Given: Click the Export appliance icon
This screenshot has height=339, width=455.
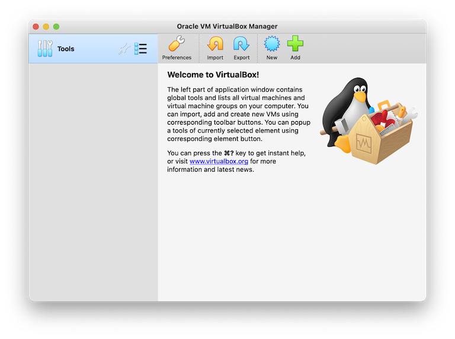Looking at the screenshot, I should click(x=242, y=43).
